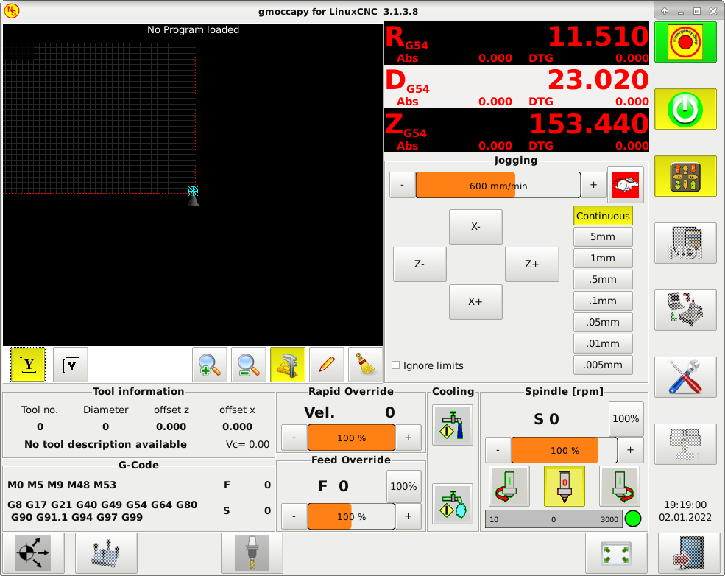Click the D axis DRO readout

[517, 86]
